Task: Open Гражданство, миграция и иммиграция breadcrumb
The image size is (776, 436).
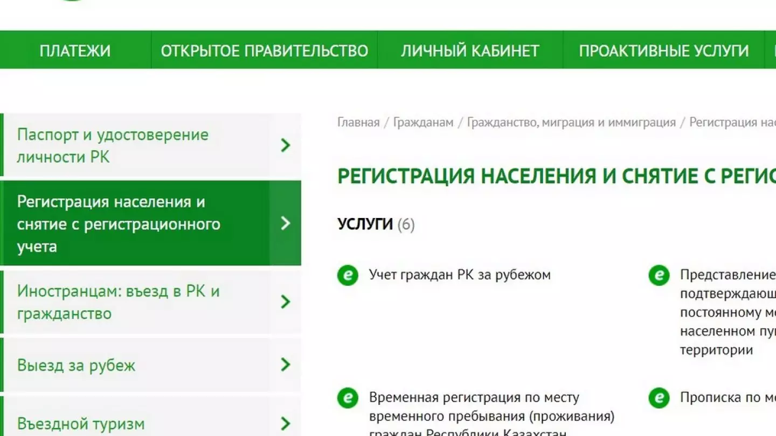Action: point(571,122)
